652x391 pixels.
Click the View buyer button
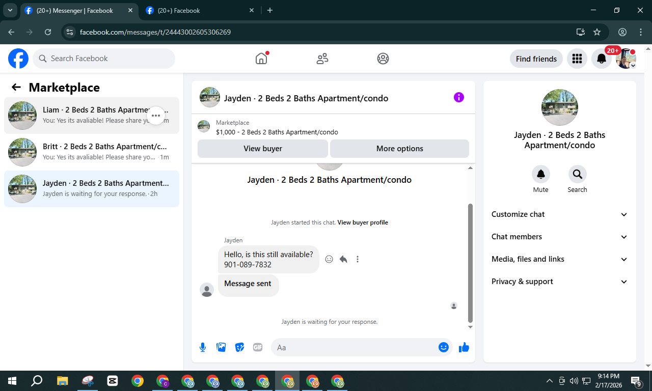(263, 149)
